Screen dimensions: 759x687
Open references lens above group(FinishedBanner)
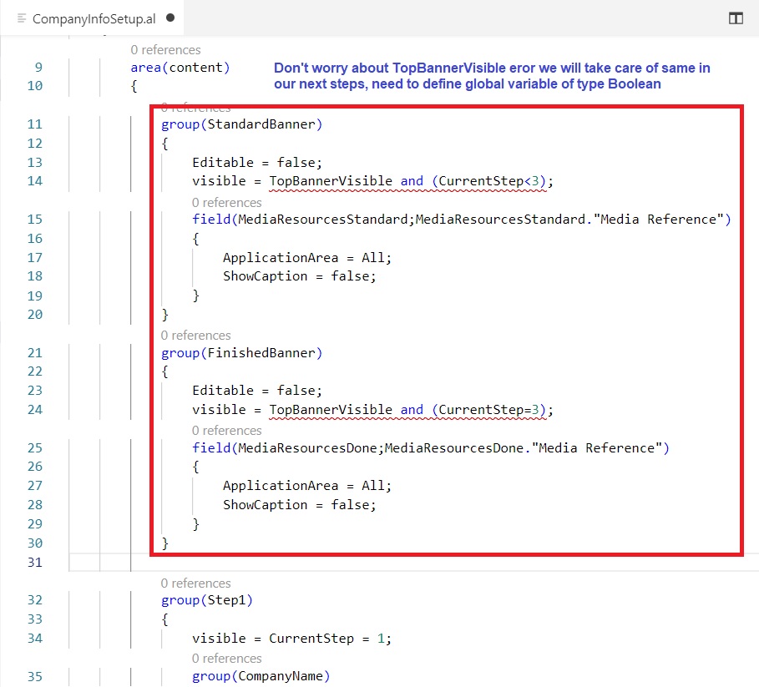coord(195,335)
